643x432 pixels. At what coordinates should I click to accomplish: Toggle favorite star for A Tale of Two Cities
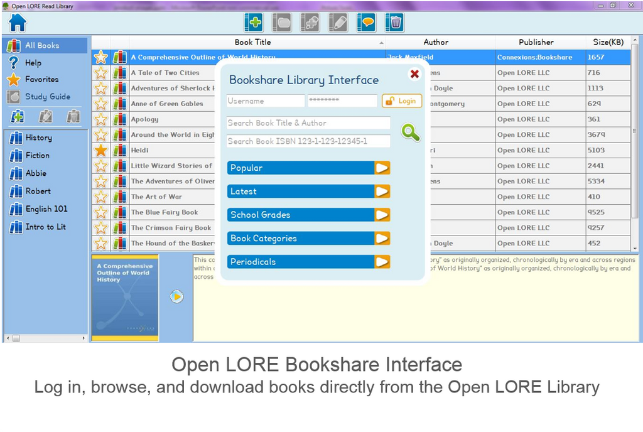coord(101,73)
